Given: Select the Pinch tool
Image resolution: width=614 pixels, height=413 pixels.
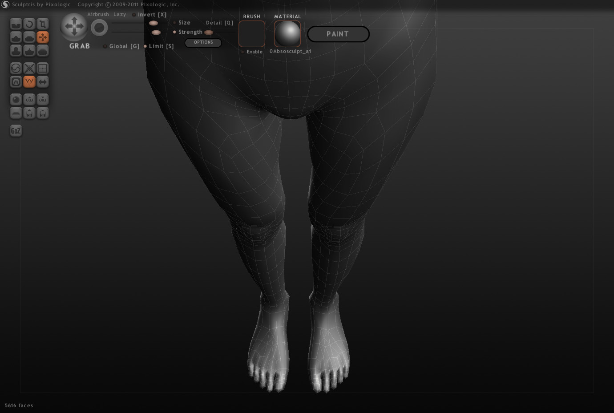Looking at the screenshot, I should pos(29,50).
